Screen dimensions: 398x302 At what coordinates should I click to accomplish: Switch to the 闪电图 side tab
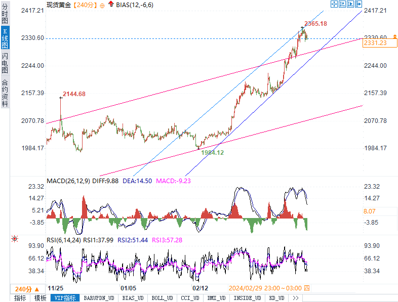pos(5,63)
